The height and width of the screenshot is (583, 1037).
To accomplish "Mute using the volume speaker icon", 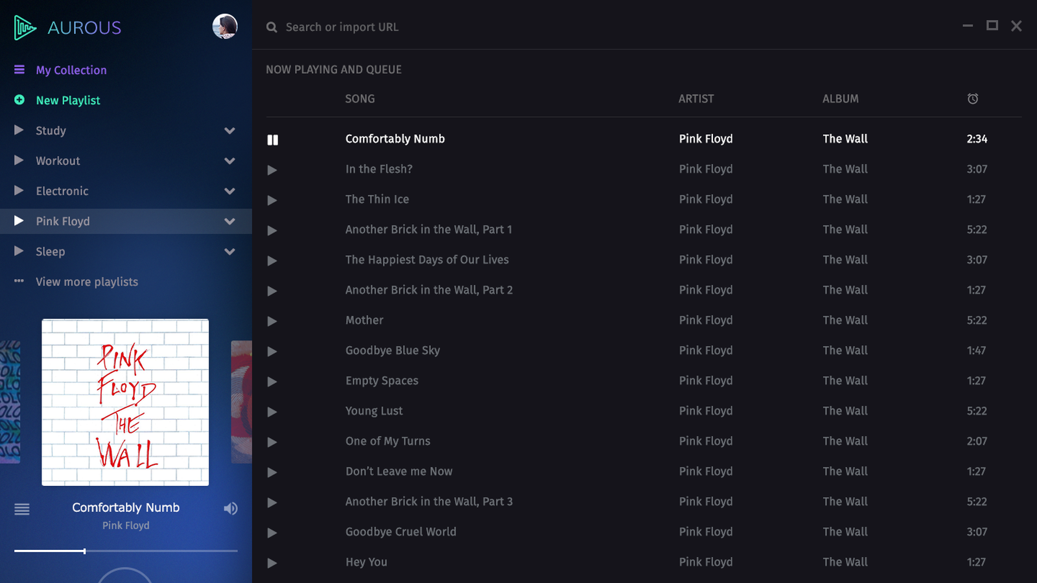I will pos(231,509).
